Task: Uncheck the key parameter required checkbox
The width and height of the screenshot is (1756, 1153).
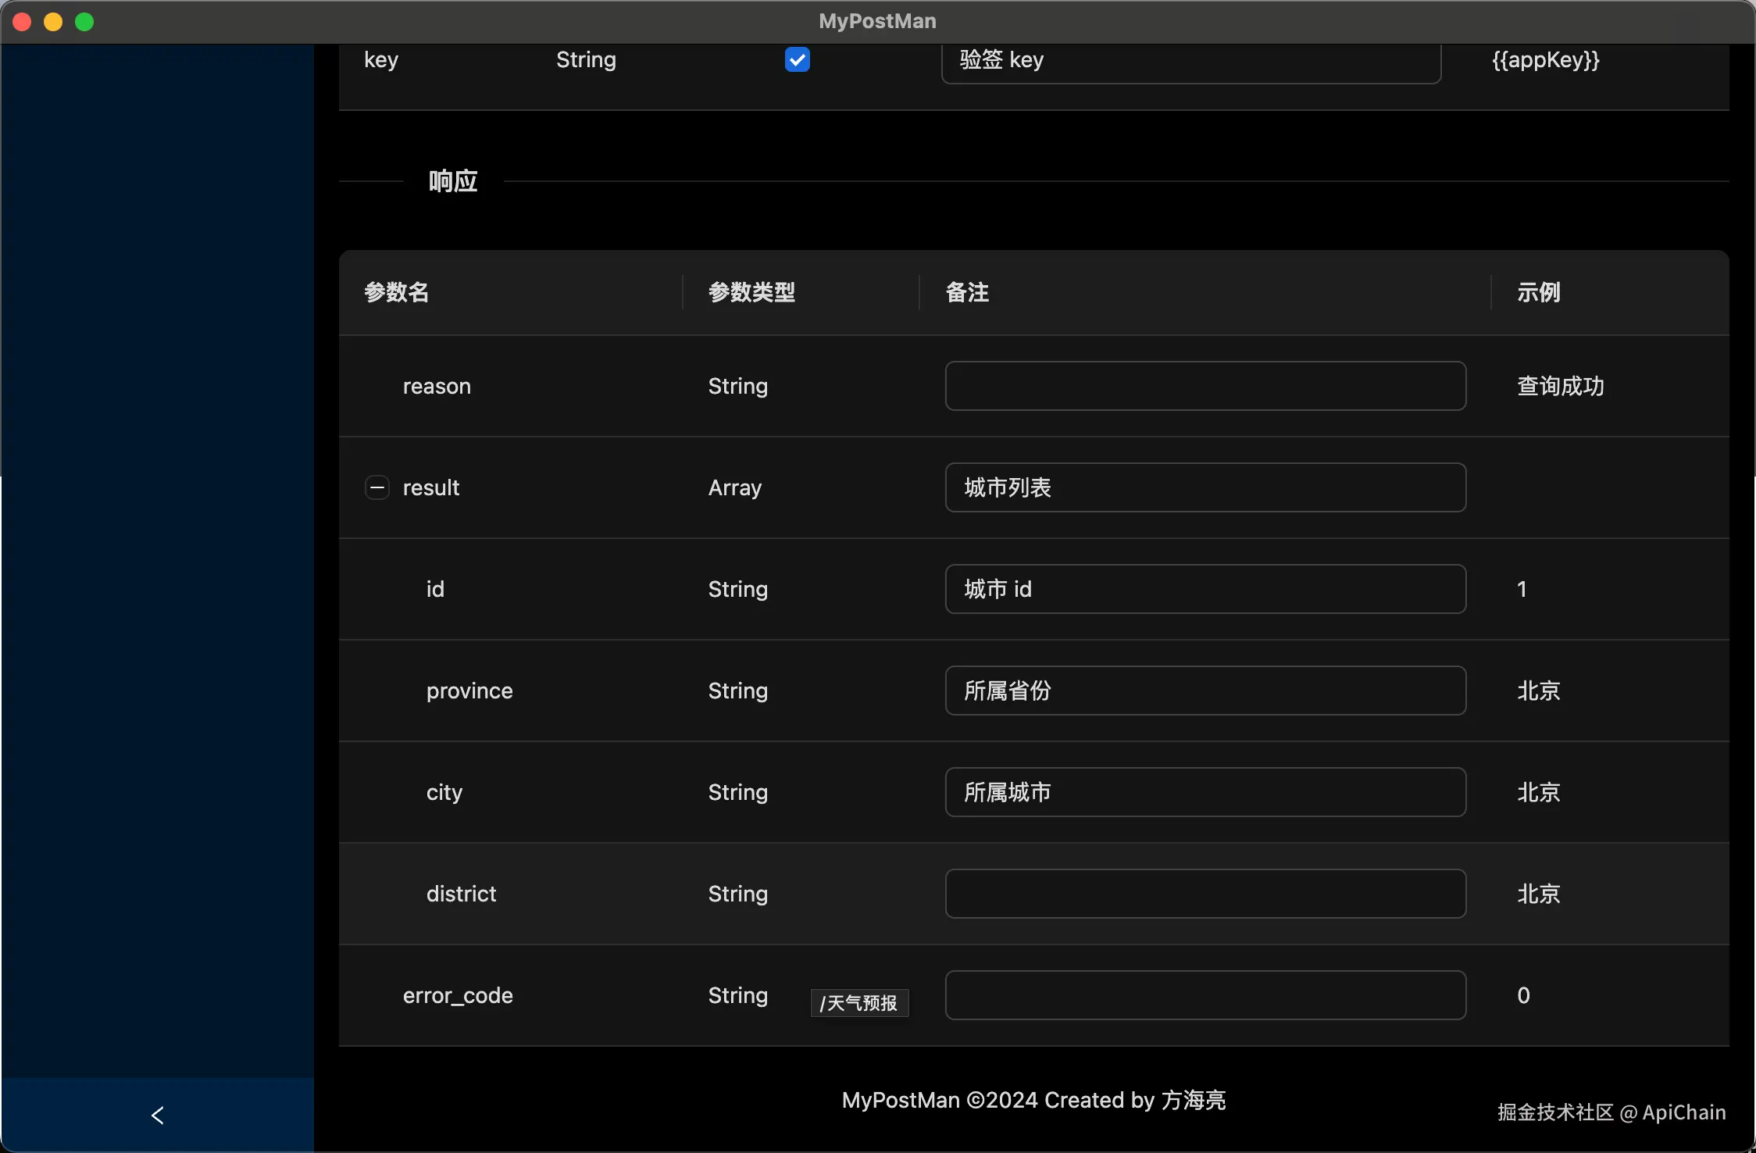Action: point(797,59)
